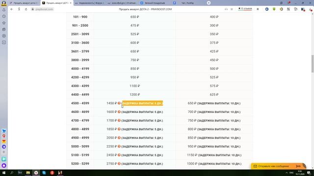The width and height of the screenshot is (314, 176).
Task: Reload the prayboost.com page
Action: click(26, 9)
